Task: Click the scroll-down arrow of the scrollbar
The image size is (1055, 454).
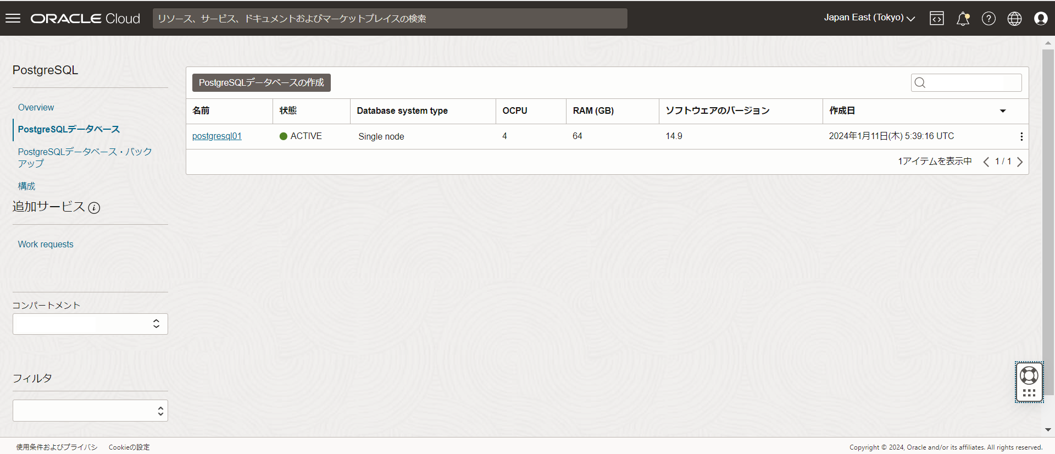Action: (1048, 430)
